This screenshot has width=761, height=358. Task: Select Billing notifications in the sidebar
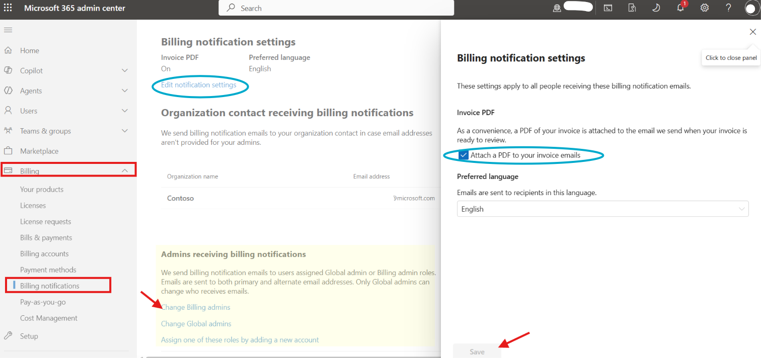tap(50, 286)
